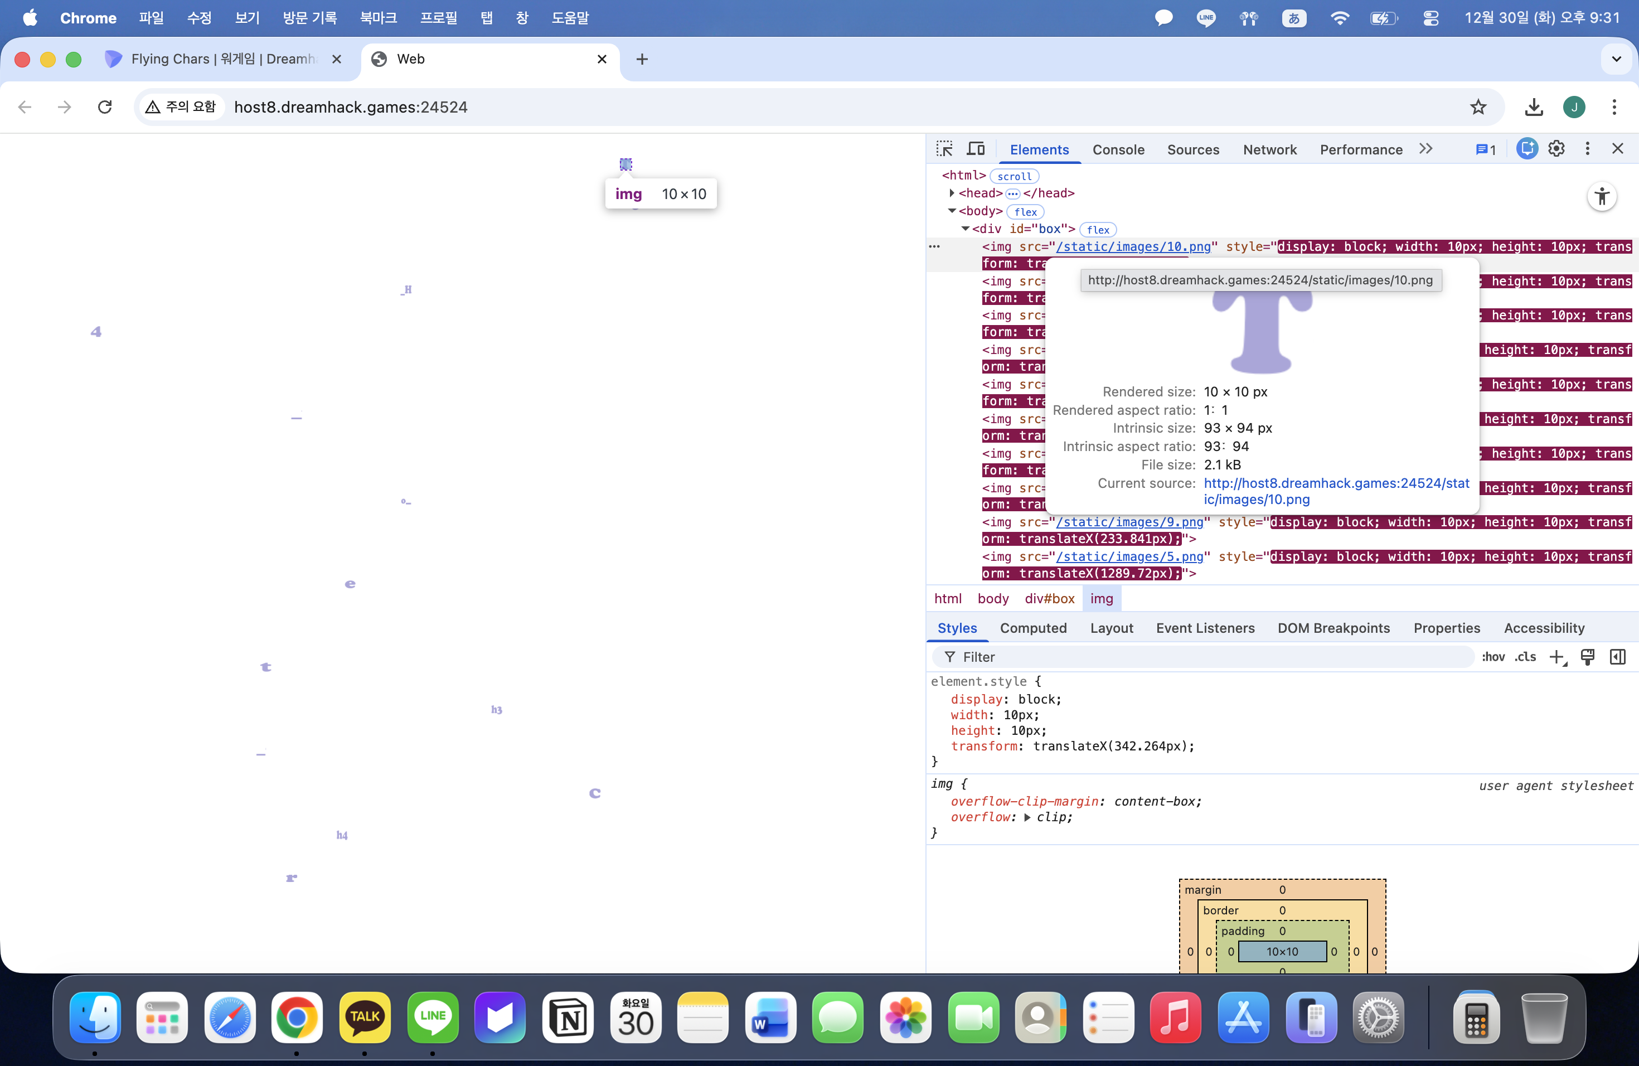1639x1066 pixels.
Task: Toggle the computed styles sidebar icon
Action: click(x=1618, y=657)
